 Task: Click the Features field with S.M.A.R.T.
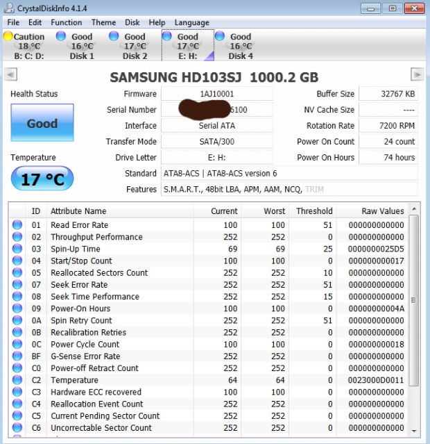click(x=289, y=189)
